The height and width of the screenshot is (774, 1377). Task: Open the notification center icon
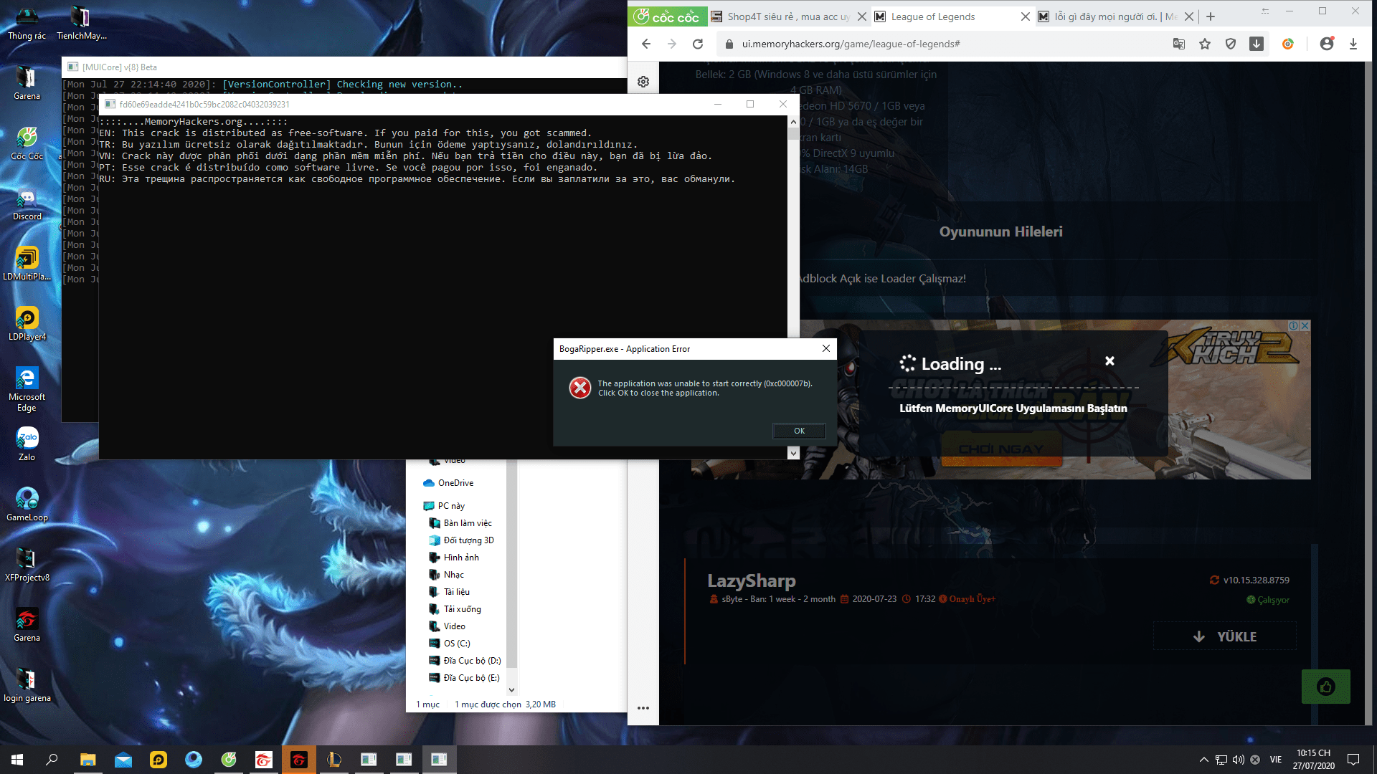click(1353, 759)
